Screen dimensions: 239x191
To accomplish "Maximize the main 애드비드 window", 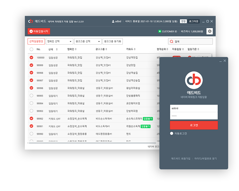I will tap(207, 21).
